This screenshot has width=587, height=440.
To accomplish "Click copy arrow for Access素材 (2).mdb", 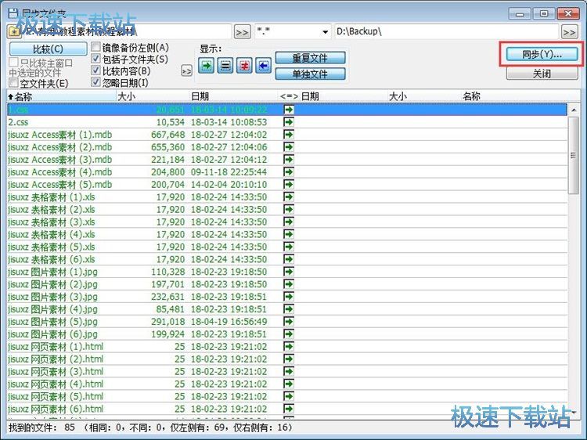I will (x=289, y=147).
